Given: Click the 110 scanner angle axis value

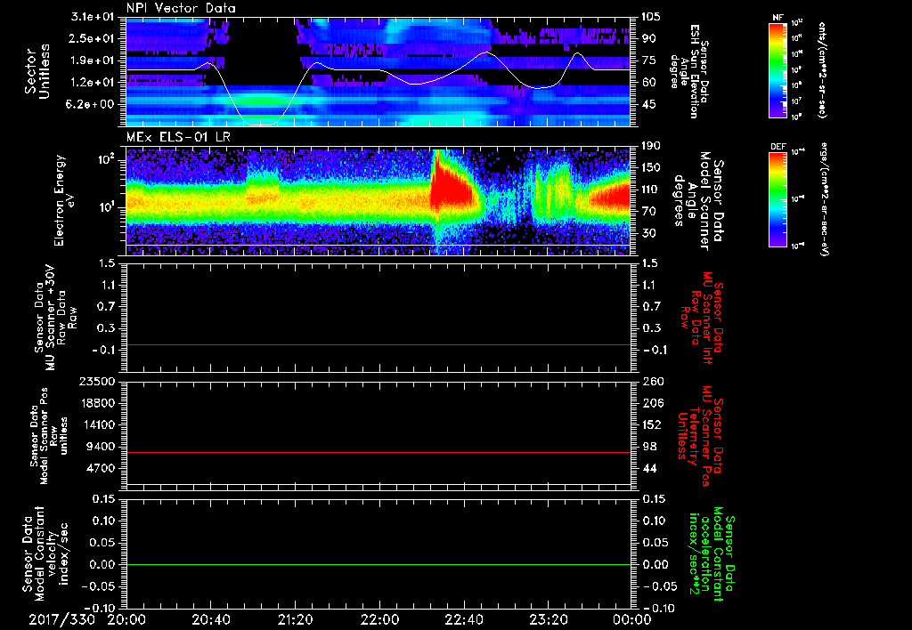Looking at the screenshot, I should pos(651,190).
